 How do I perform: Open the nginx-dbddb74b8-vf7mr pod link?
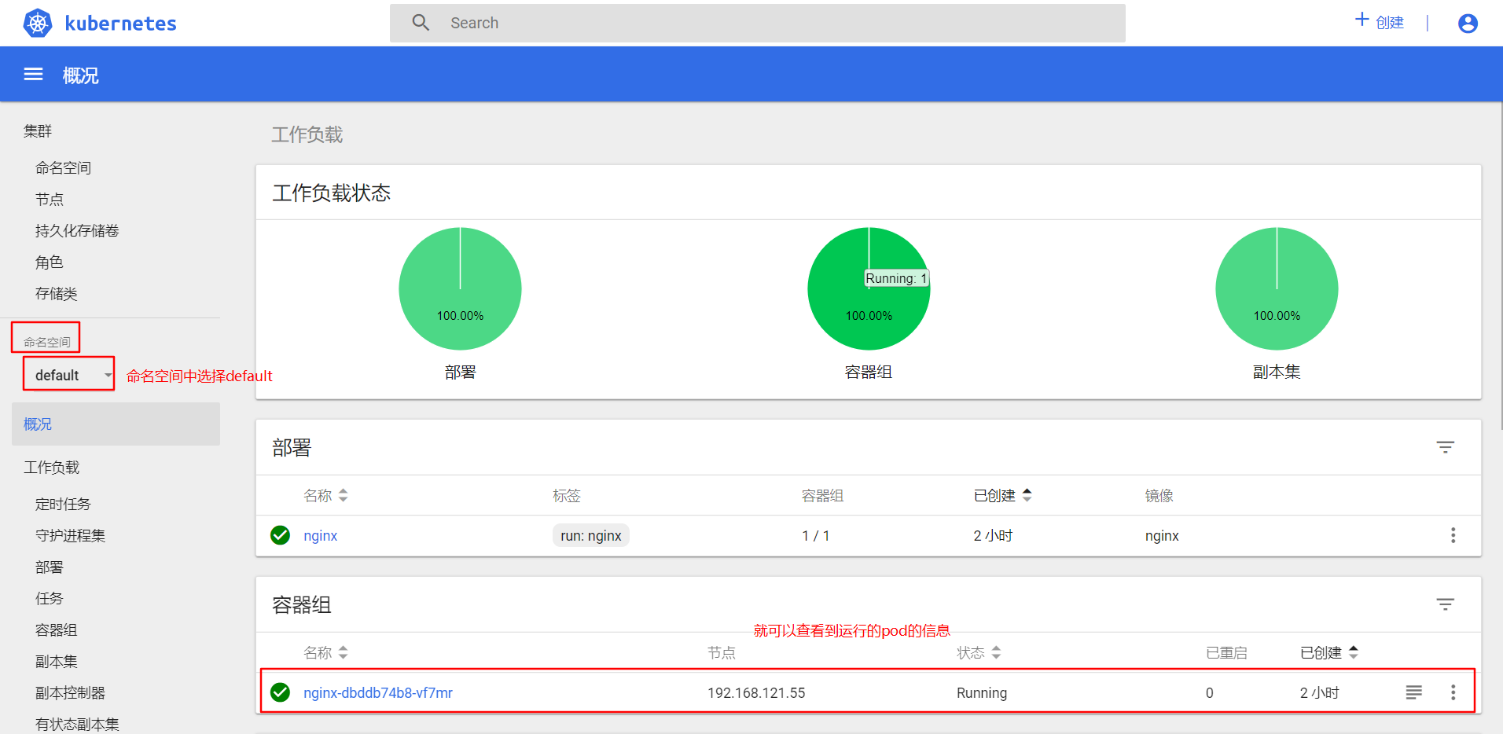pos(378,693)
